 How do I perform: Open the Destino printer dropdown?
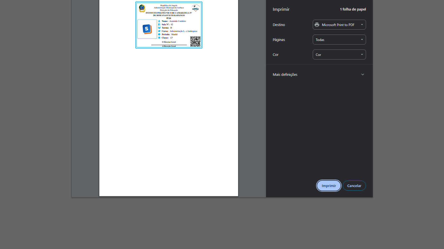339,25
